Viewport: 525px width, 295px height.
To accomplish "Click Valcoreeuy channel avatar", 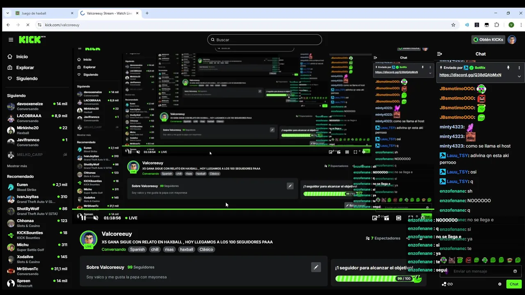I will click(88, 240).
